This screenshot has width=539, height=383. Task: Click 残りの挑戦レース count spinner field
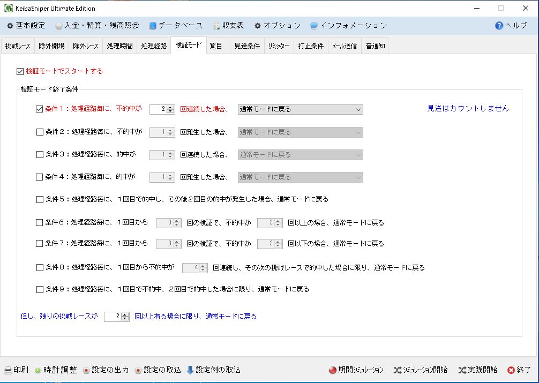[x=116, y=317]
